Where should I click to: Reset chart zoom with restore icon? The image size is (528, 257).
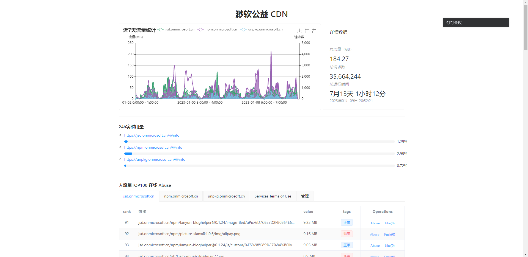[314, 31]
